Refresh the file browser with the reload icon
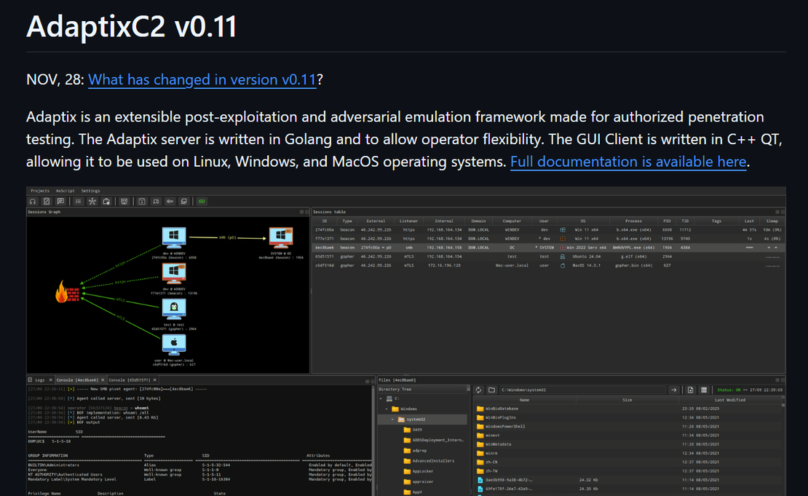Image resolution: width=808 pixels, height=496 pixels. tap(478, 390)
